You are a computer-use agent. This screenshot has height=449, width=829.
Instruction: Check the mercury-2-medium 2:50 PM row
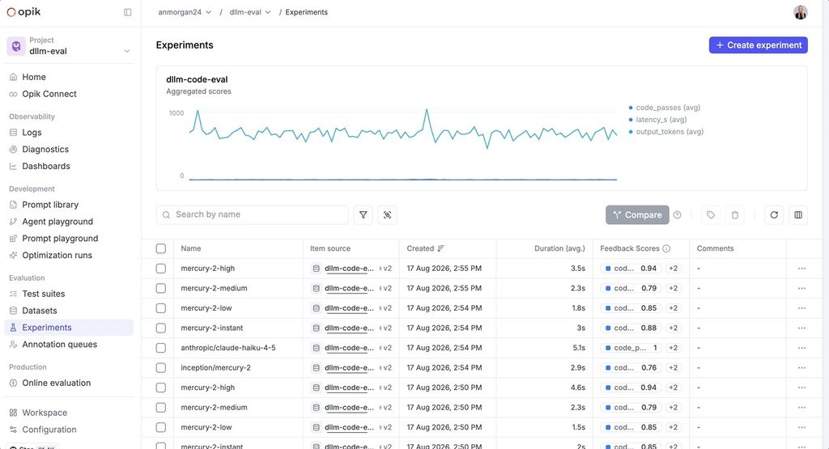coord(161,408)
